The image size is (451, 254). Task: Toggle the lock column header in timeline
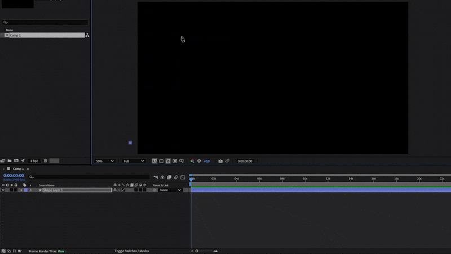coord(16,185)
